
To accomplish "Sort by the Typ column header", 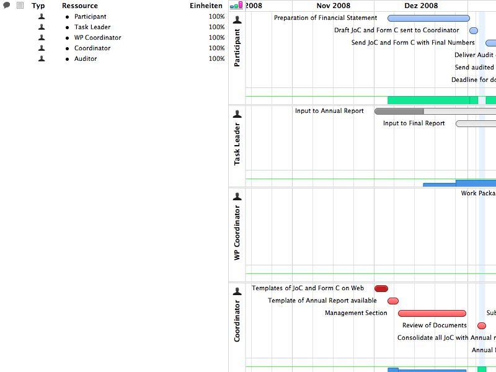I will click(38, 6).
